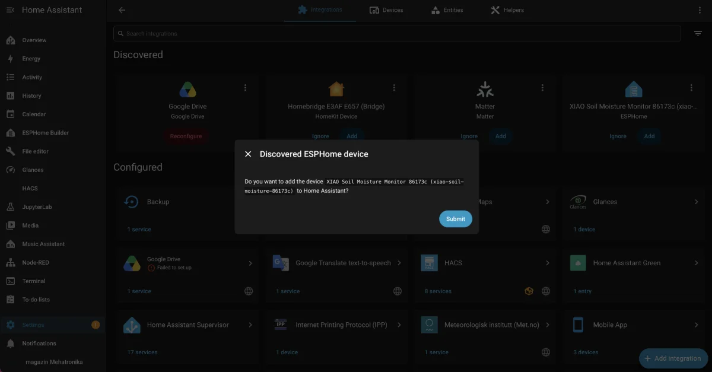
Task: Go back with the arrow button
Action: tap(122, 10)
